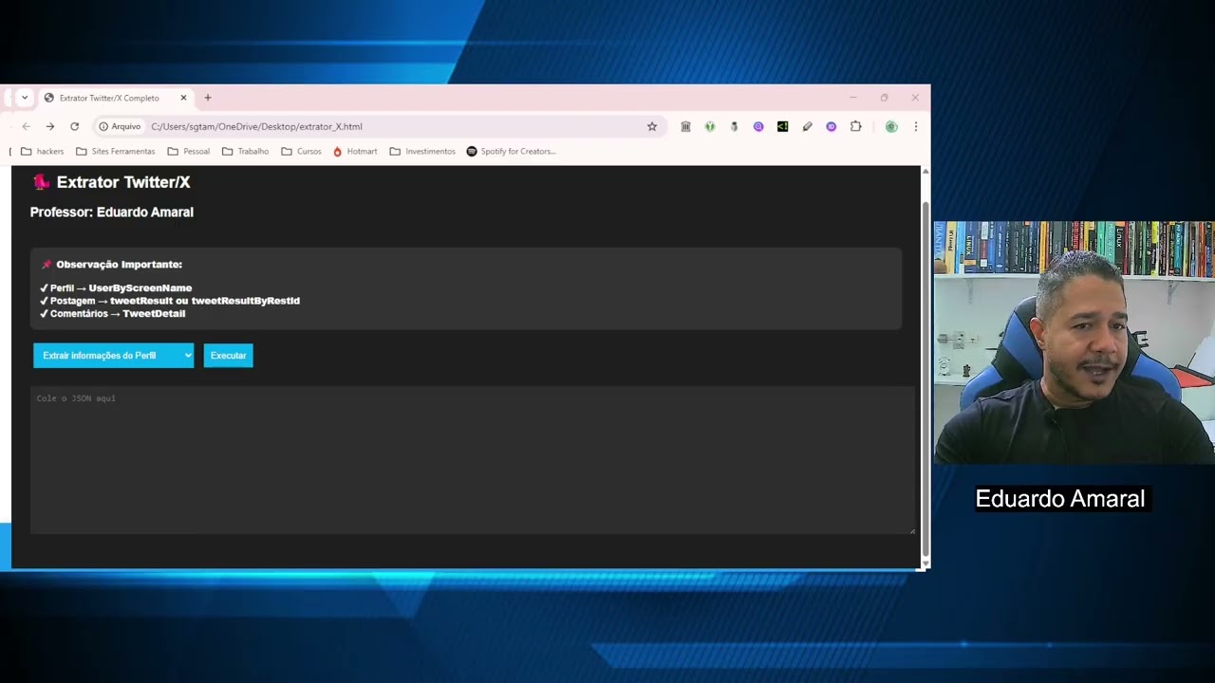Screen dimensions: 1215x683
Task: Go forward in browser history
Action: click(x=50, y=126)
